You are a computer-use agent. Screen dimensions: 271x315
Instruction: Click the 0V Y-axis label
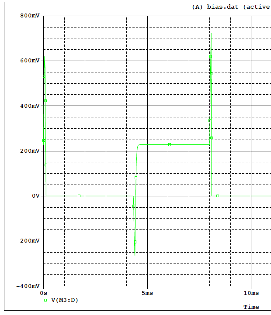[36, 196]
